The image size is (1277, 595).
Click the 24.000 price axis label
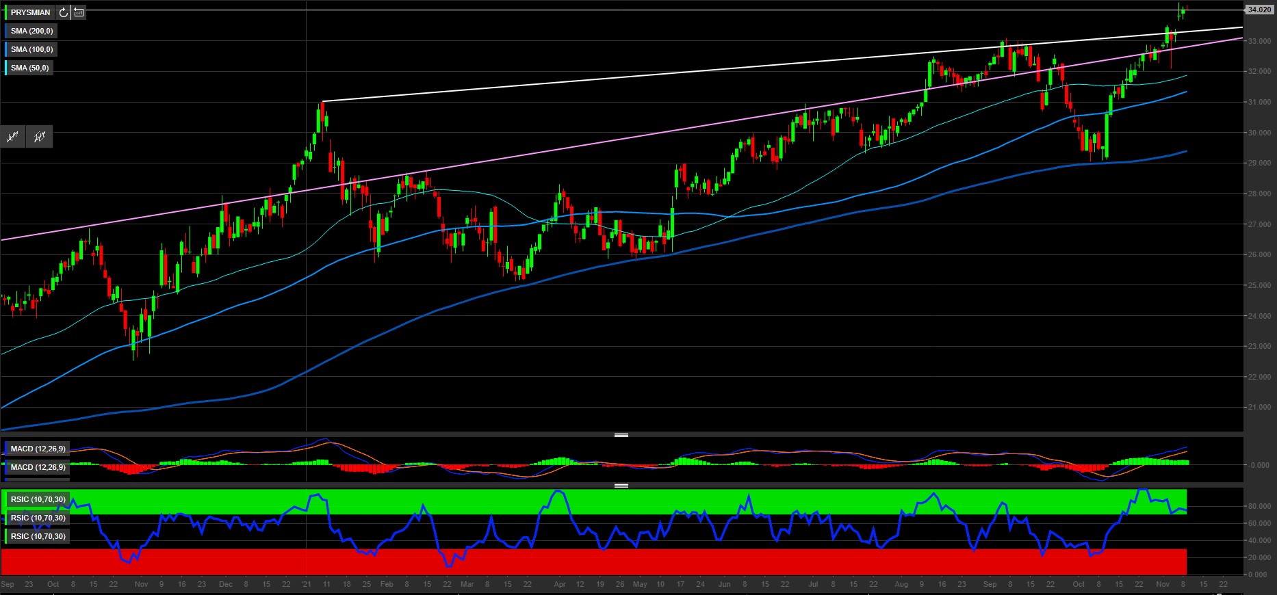point(1260,316)
